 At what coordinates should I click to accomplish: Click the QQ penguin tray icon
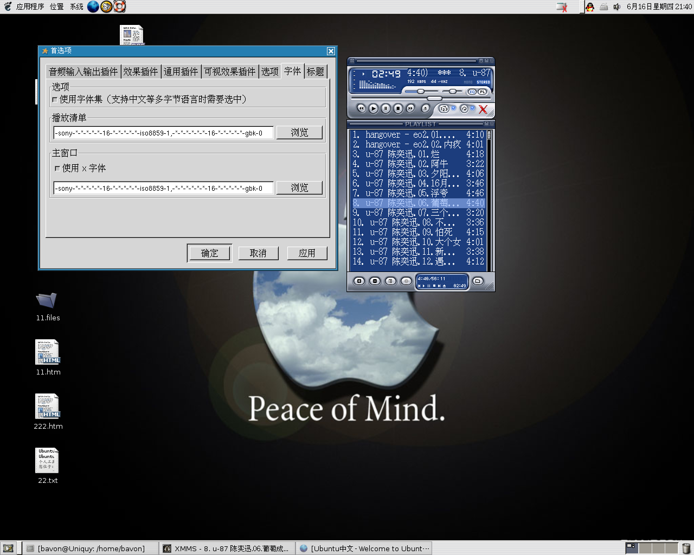[590, 7]
